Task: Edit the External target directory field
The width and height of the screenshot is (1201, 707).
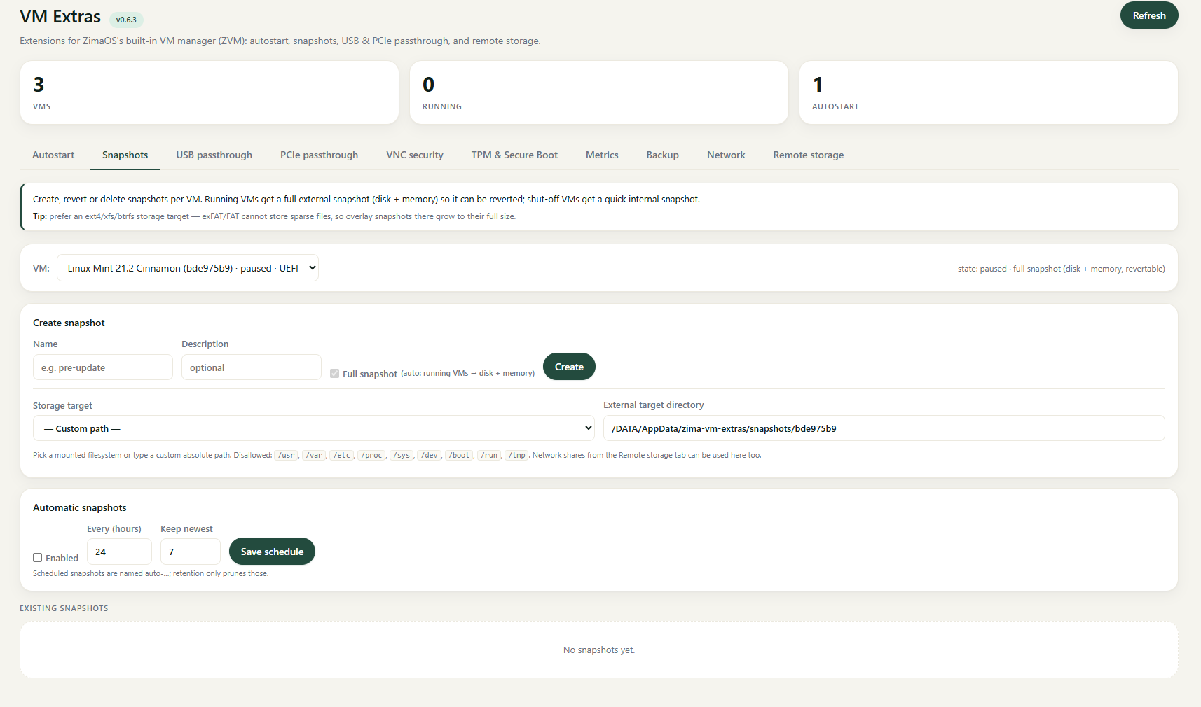Action: [x=884, y=428]
